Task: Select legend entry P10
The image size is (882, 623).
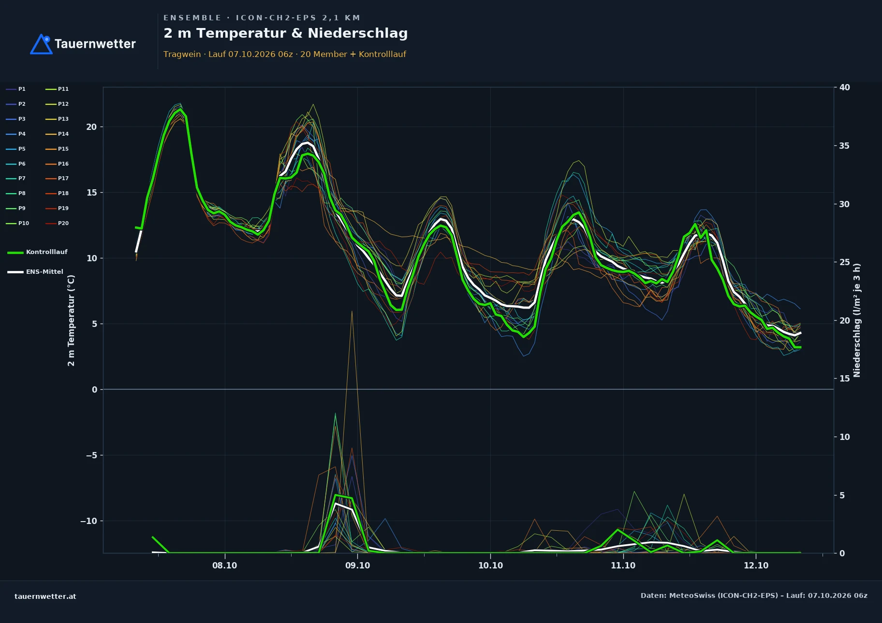Action: point(18,223)
